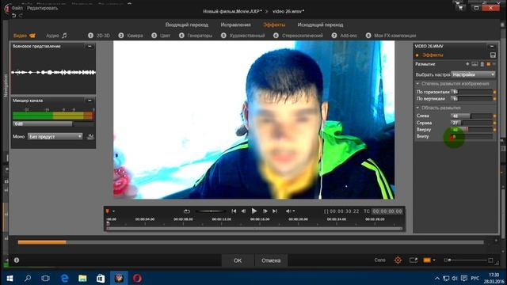Open Мои FX-композиции category

391,36
